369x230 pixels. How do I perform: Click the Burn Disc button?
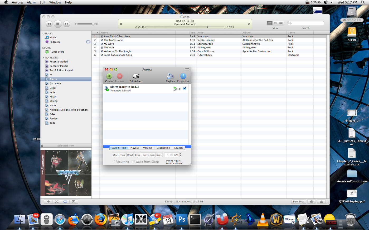[x=298, y=202]
